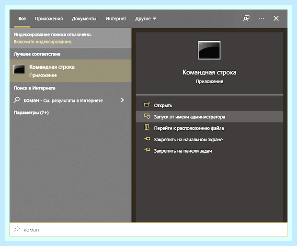Image resolution: width=297 pixels, height=246 pixels.
Task: Select Командная строка best match result
Action: tap(70, 71)
